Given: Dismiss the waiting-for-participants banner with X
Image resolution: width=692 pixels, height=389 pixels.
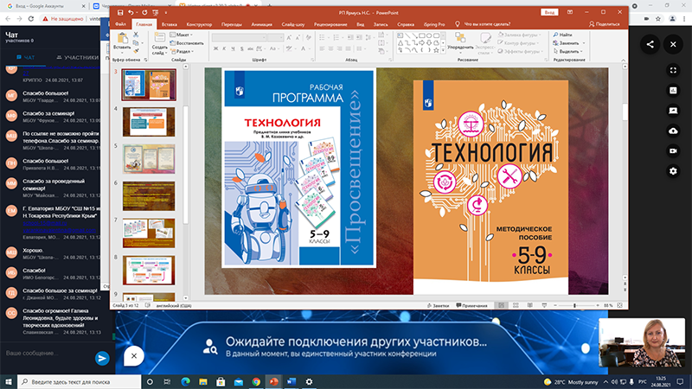Looking at the screenshot, I should click(134, 355).
